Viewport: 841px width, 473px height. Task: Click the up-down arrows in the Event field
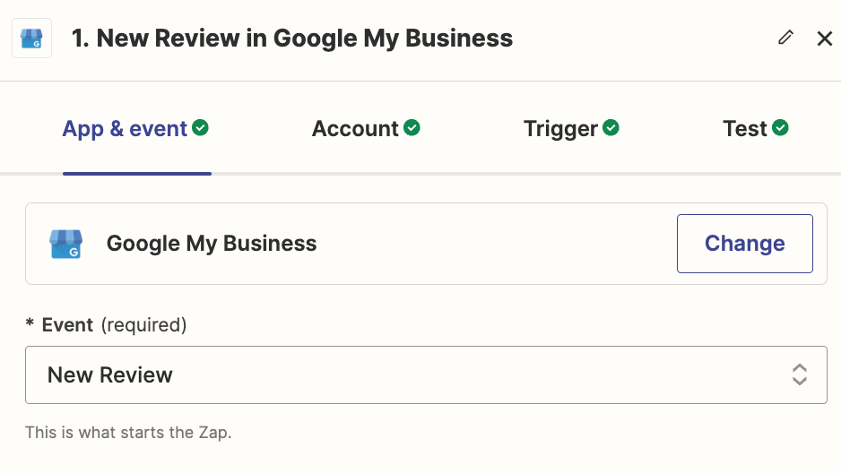[800, 374]
